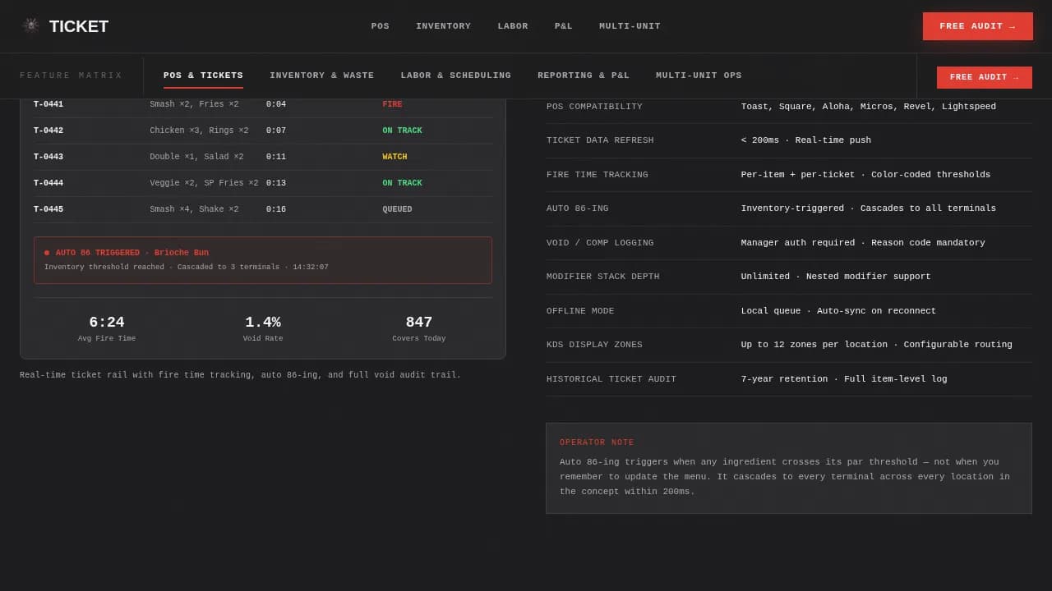Switch to the INVENTORY & WASTE tab

pyautogui.click(x=322, y=76)
